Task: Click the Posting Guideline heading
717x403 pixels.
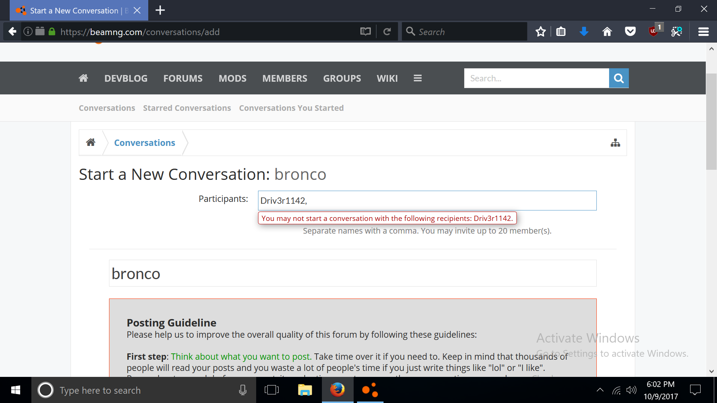Action: [171, 322]
